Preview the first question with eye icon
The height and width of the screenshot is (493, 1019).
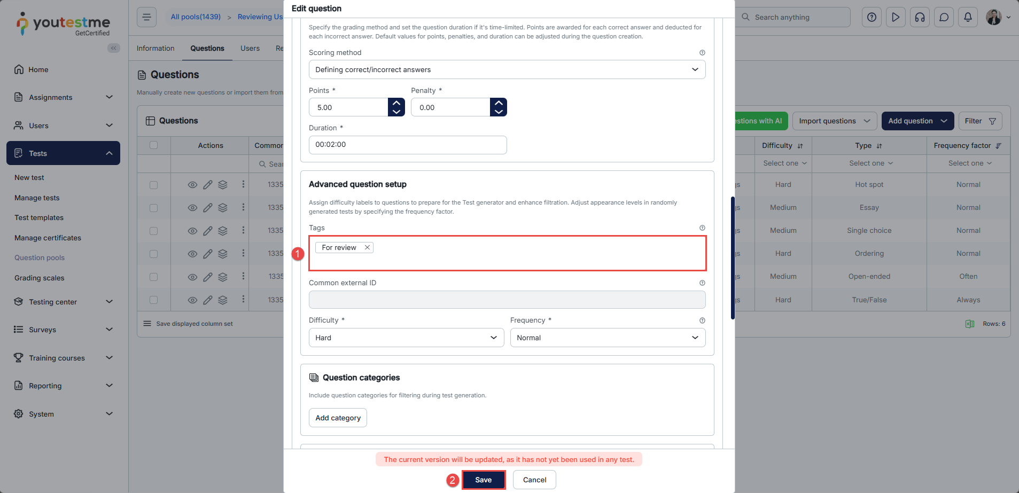tap(192, 185)
